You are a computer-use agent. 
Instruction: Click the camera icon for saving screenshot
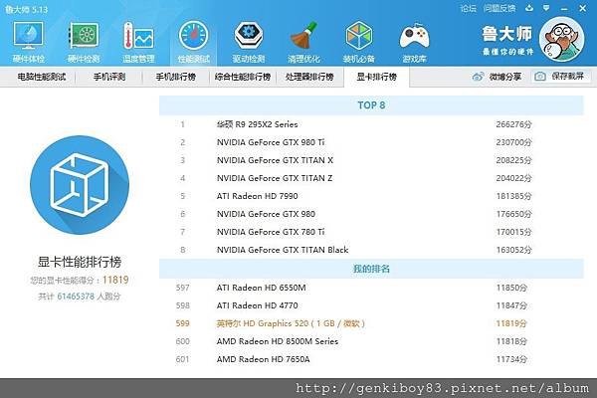click(540, 77)
